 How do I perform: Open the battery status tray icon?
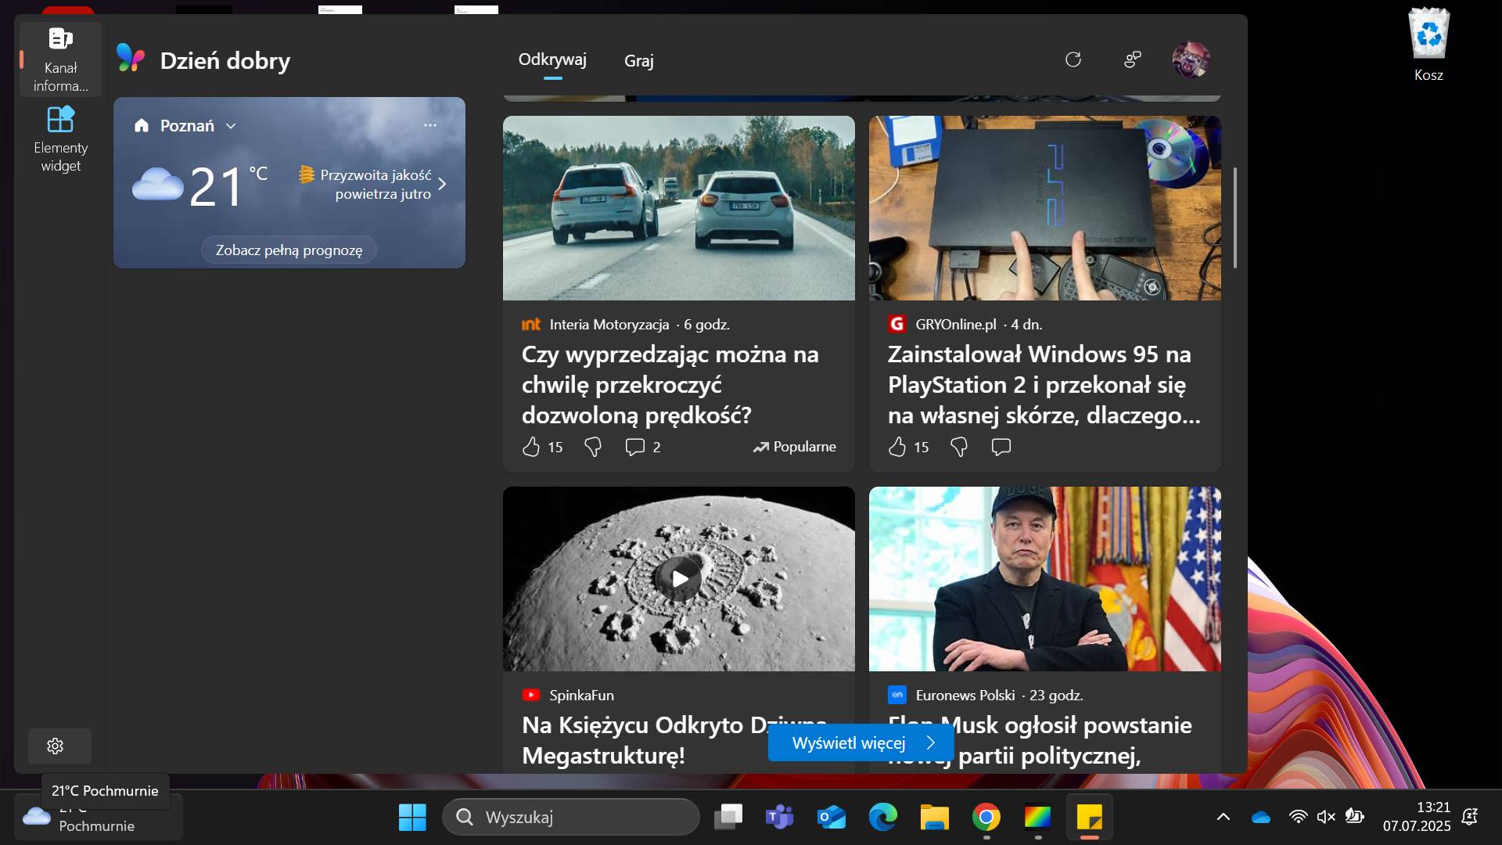[x=1355, y=817]
